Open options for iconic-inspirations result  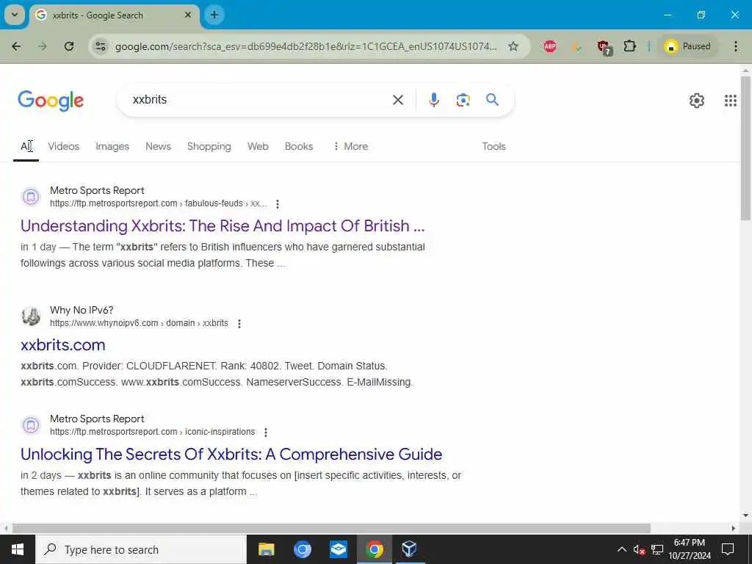click(x=266, y=432)
